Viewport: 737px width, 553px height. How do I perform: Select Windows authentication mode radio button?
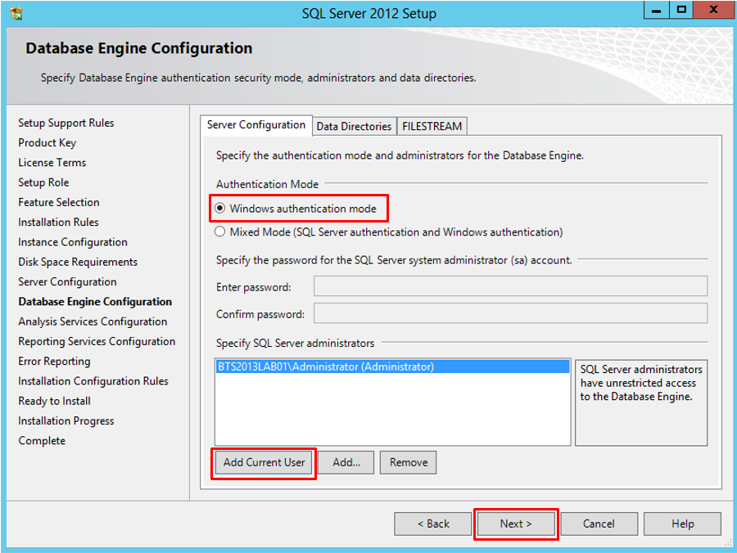click(220, 209)
